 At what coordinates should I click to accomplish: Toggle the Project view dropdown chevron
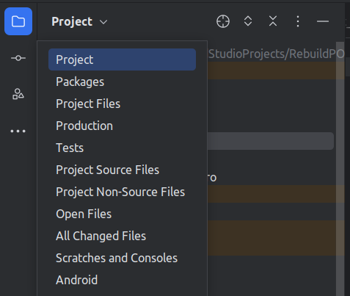click(103, 22)
